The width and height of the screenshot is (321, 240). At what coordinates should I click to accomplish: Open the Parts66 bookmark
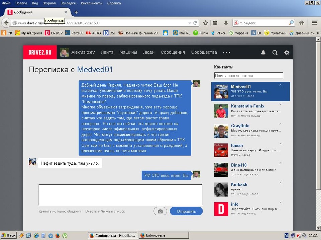point(74,33)
